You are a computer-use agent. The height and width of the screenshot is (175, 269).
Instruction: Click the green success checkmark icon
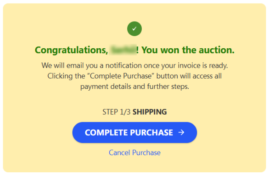pyautogui.click(x=134, y=28)
